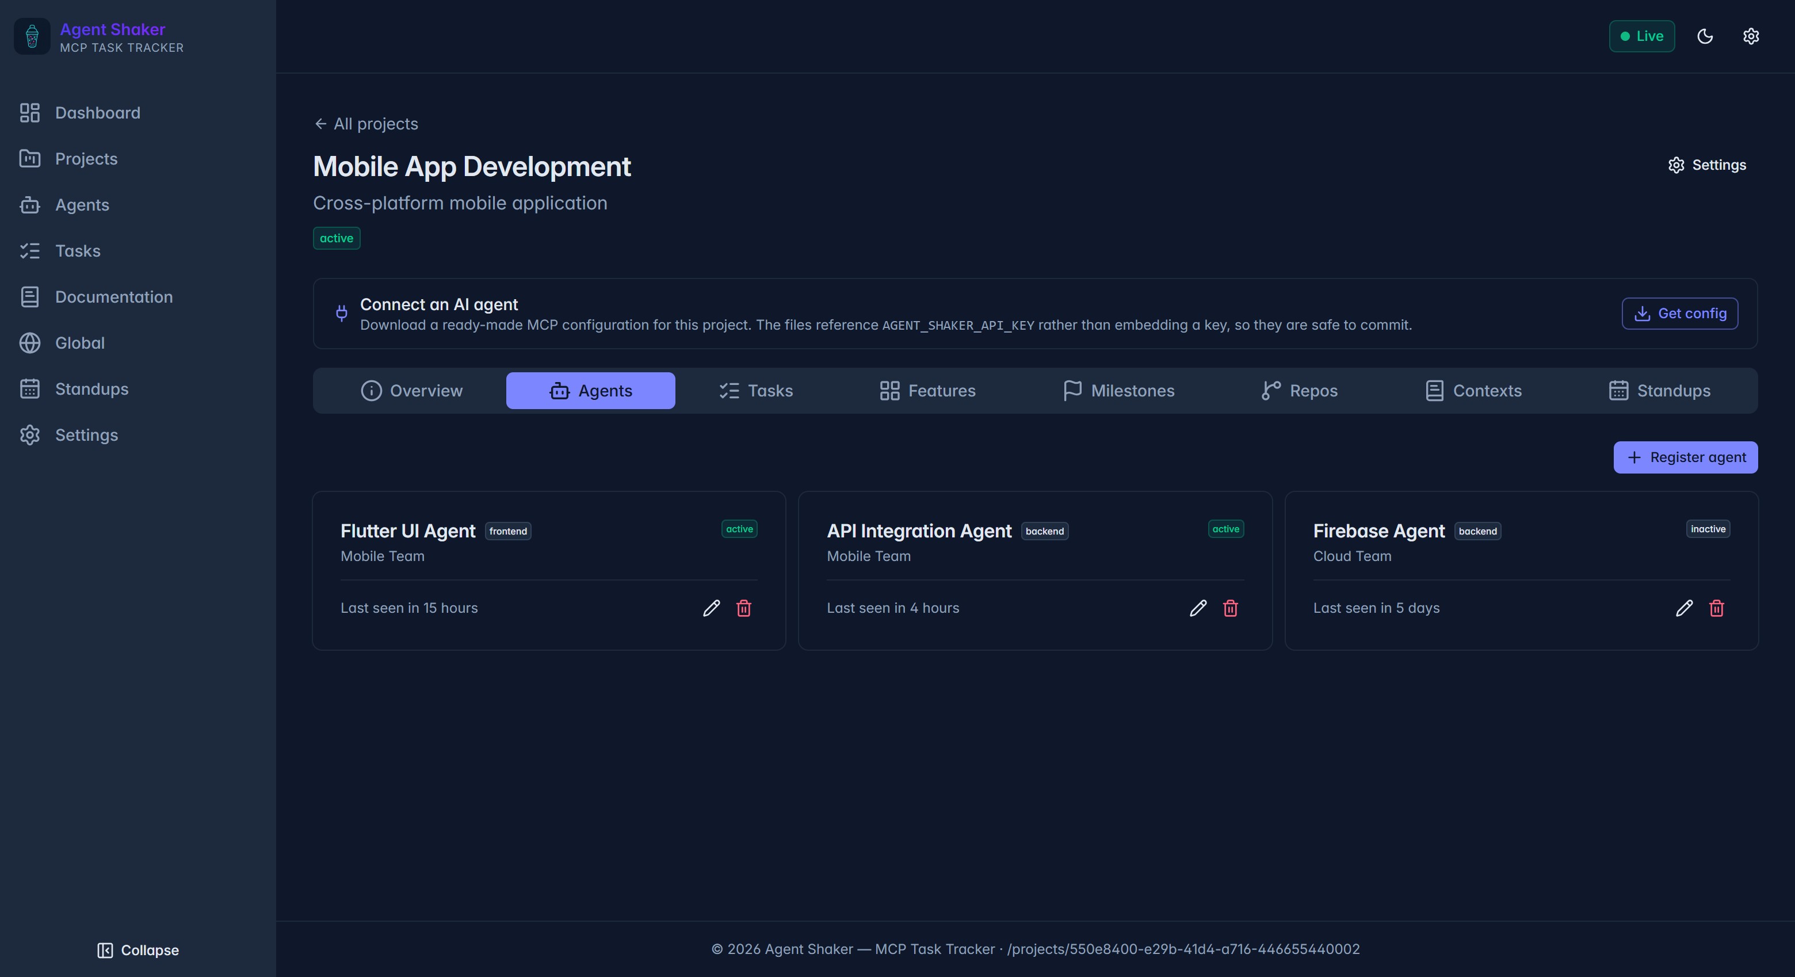
Task: Click the frontend badge on Flutter UI Agent
Action: [508, 532]
